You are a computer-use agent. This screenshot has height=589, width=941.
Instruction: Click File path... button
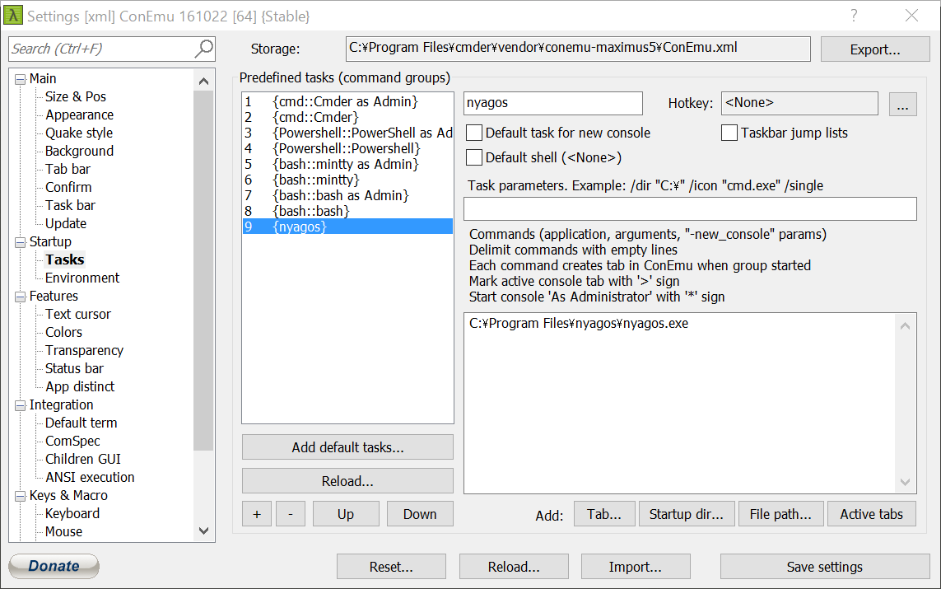[x=780, y=514]
